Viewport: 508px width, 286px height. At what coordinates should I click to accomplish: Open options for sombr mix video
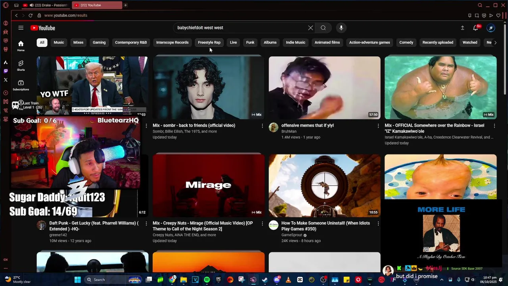(262, 126)
